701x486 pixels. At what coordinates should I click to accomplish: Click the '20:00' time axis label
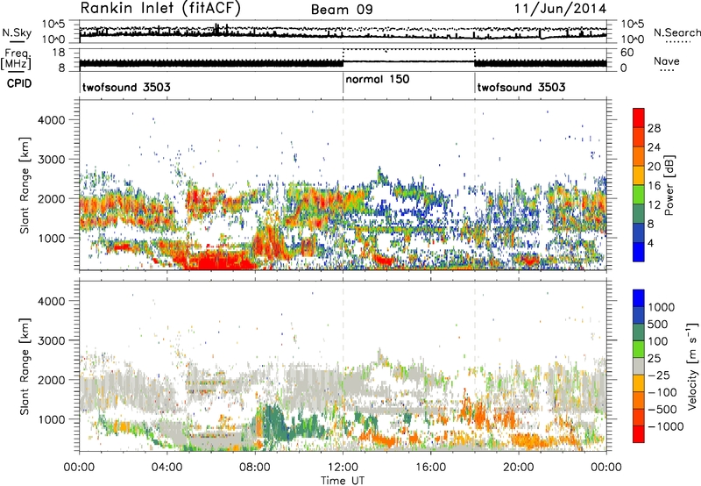(519, 468)
